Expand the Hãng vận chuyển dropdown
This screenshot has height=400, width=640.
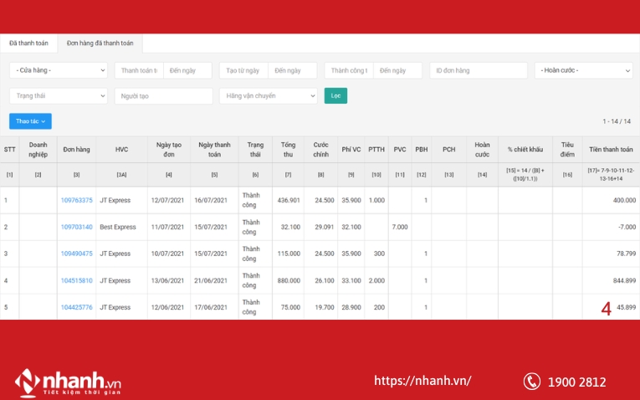(269, 96)
